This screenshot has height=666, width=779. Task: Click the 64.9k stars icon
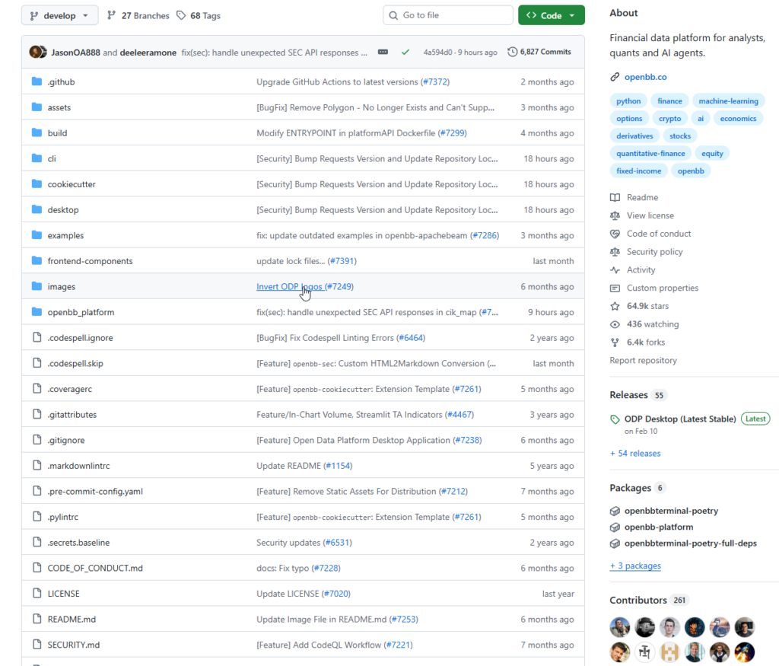tap(615, 306)
